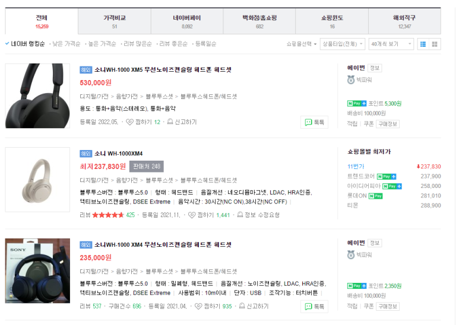The width and height of the screenshot is (459, 325).
Task: Click 블루투스헤드폰/헤드셋 category in XM5 breadcrumb
Action: click(208, 97)
